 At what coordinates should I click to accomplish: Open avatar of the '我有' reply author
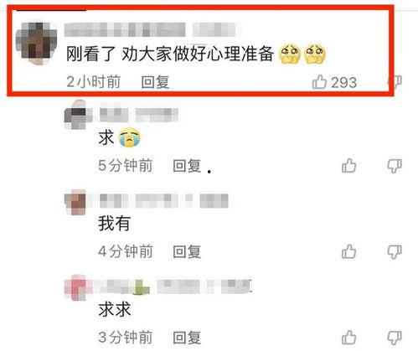(x=75, y=202)
